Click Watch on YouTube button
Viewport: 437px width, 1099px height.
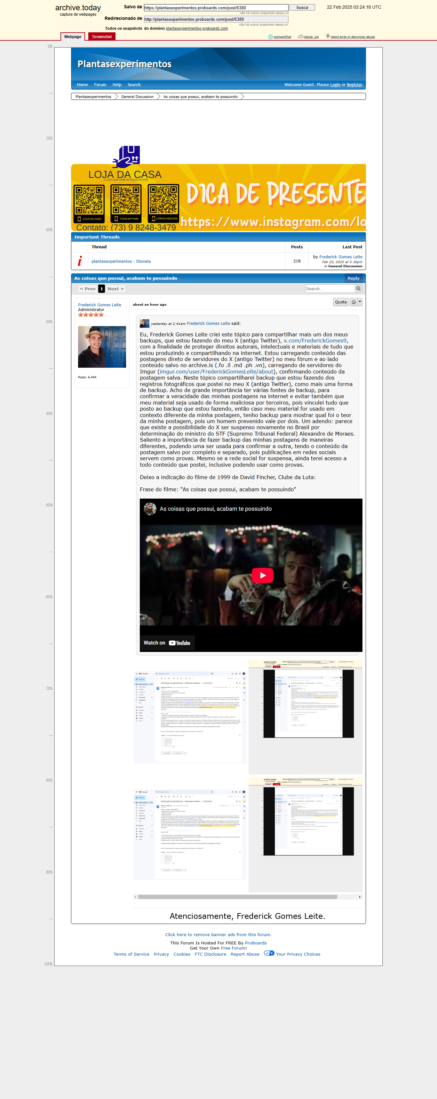[x=167, y=643]
